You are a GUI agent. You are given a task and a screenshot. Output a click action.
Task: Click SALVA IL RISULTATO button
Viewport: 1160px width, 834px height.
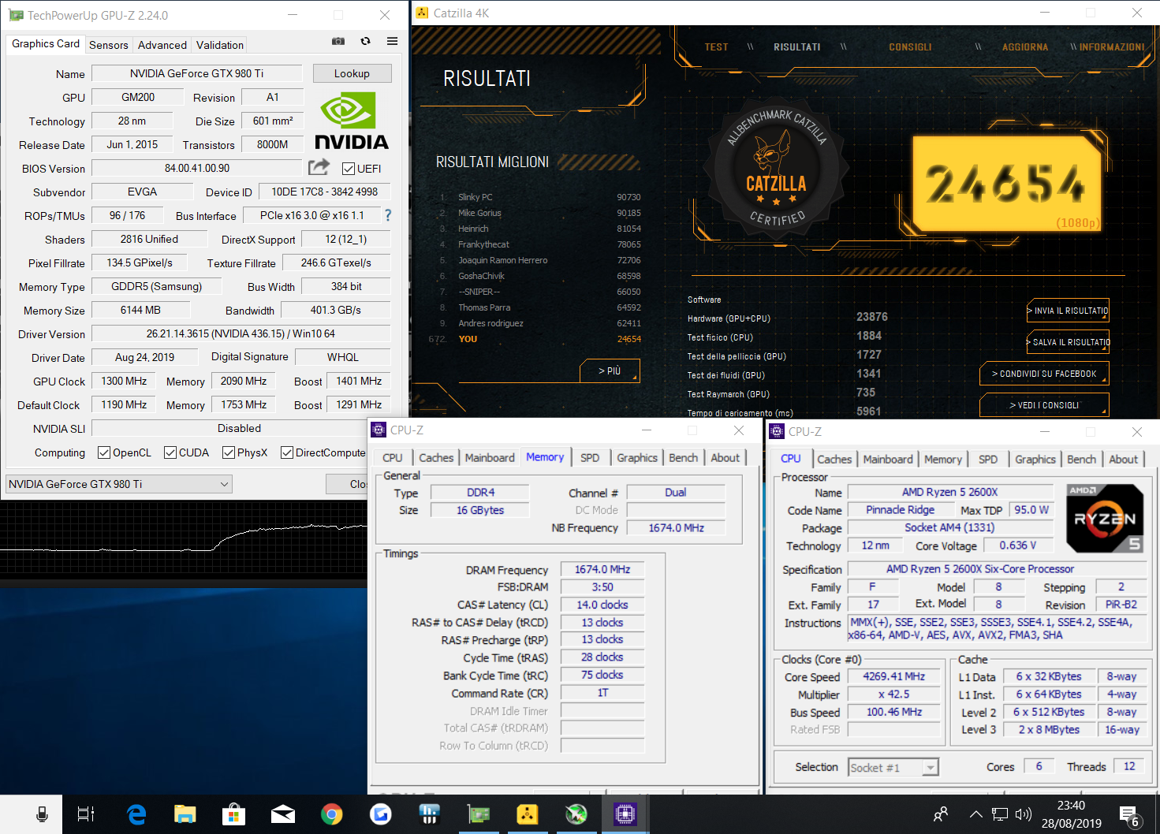pyautogui.click(x=1069, y=342)
